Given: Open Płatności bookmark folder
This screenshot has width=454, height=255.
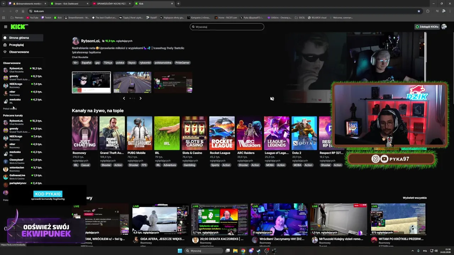Looking at the screenshot, I should [17, 17].
